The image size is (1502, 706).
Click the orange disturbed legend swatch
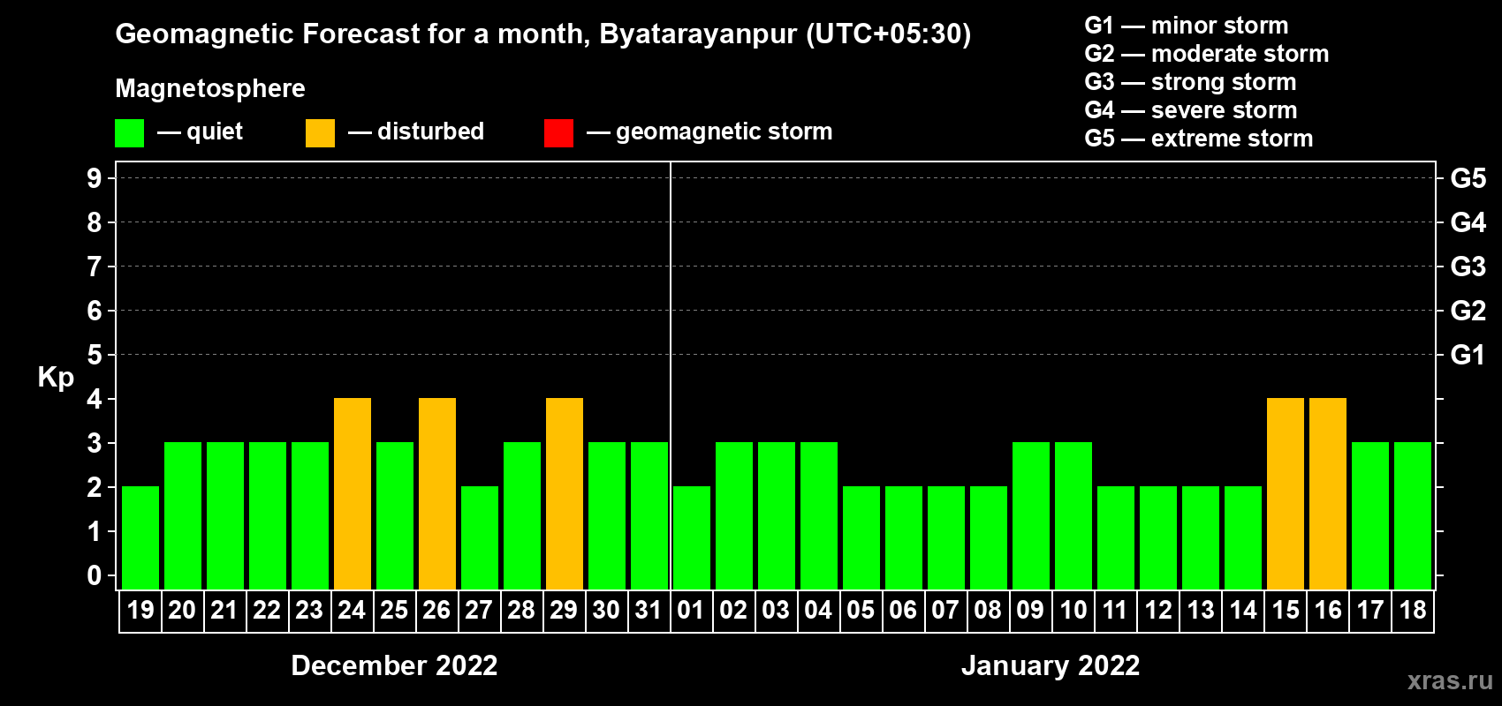coord(320,133)
